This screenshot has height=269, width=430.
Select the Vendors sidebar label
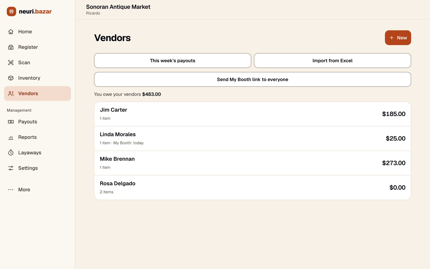tap(28, 94)
